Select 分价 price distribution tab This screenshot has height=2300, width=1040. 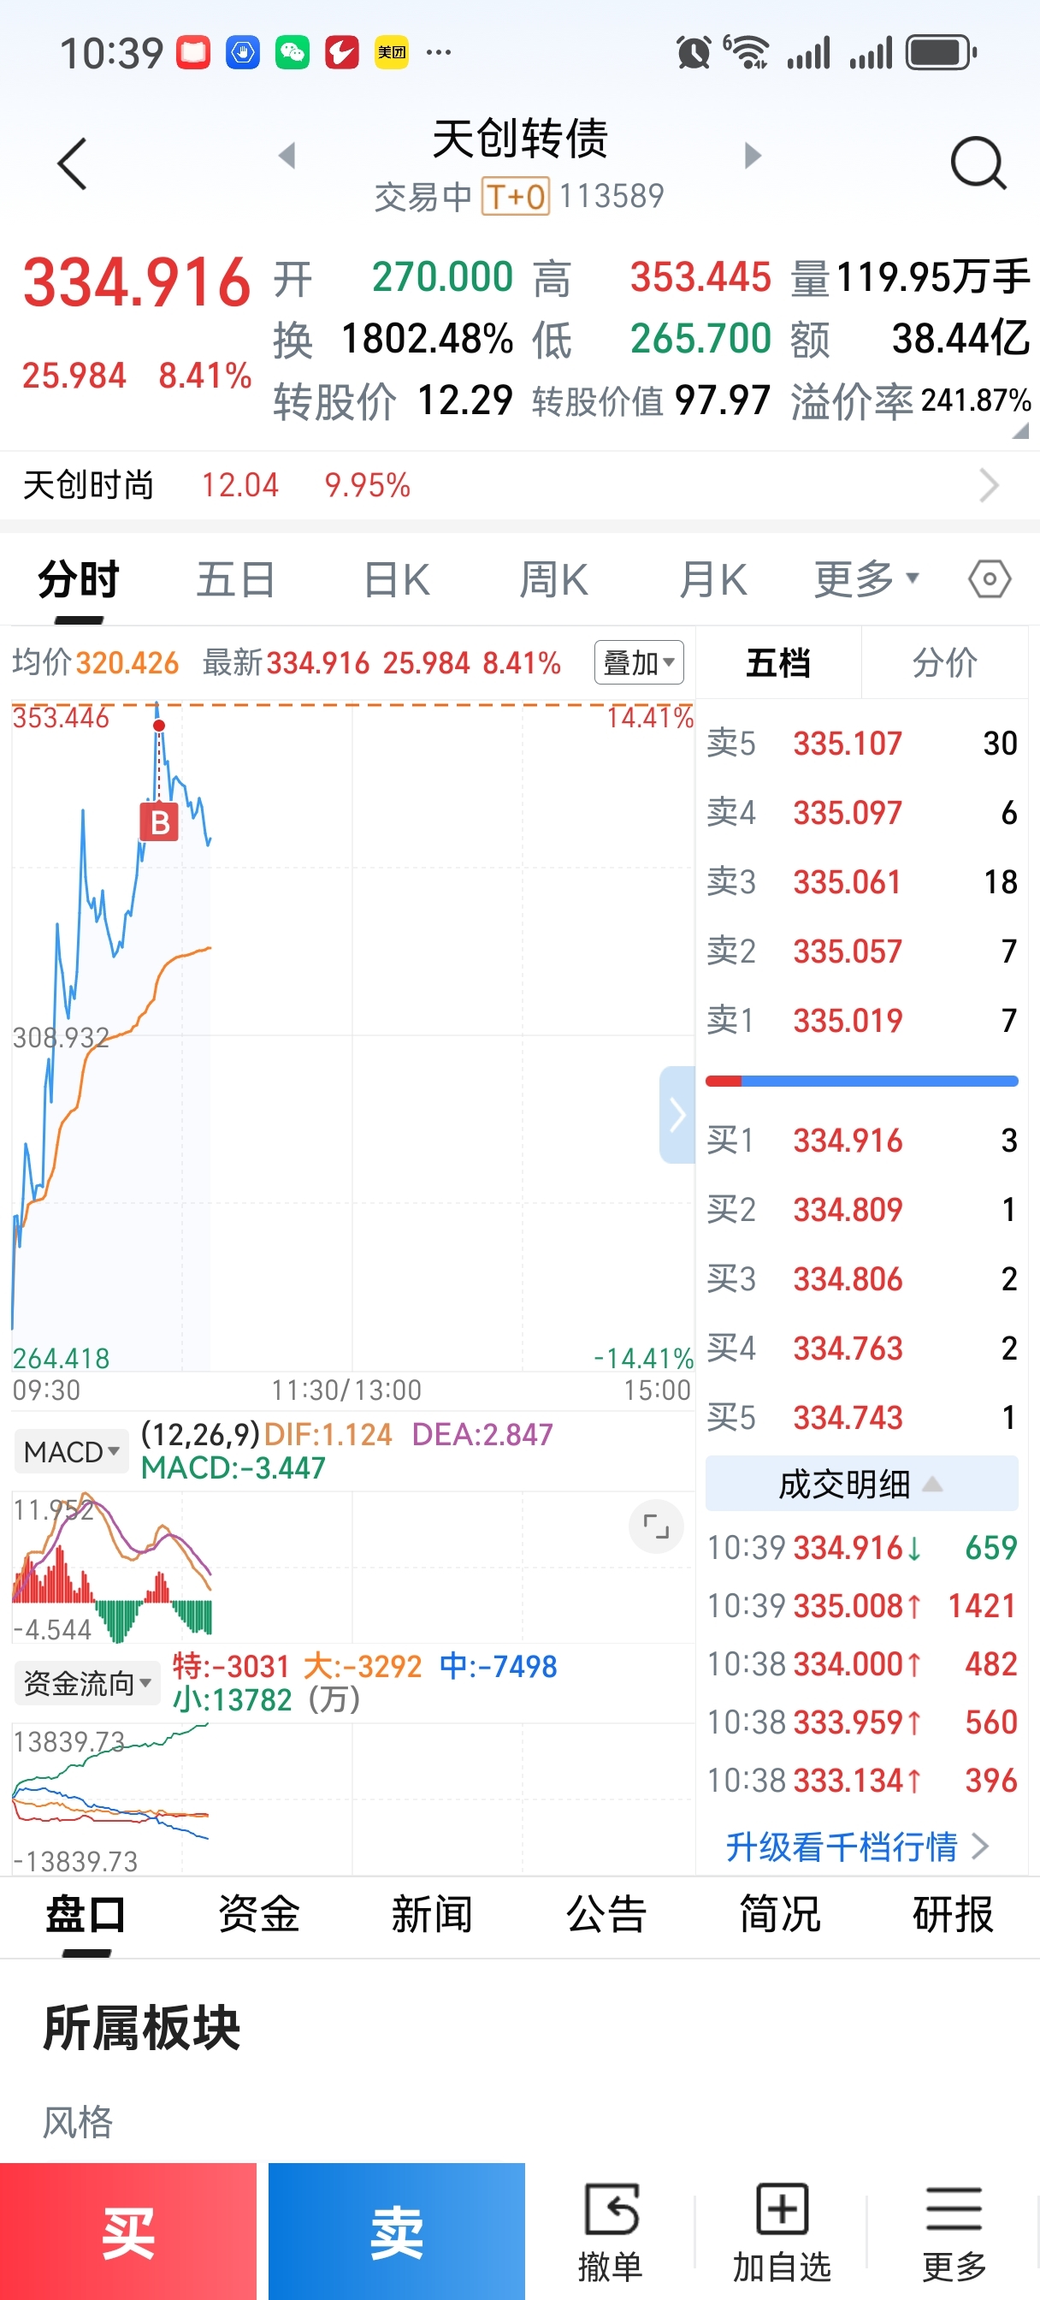pos(944,662)
